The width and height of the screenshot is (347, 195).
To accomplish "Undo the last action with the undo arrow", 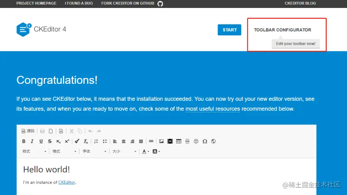I will [90, 131].
